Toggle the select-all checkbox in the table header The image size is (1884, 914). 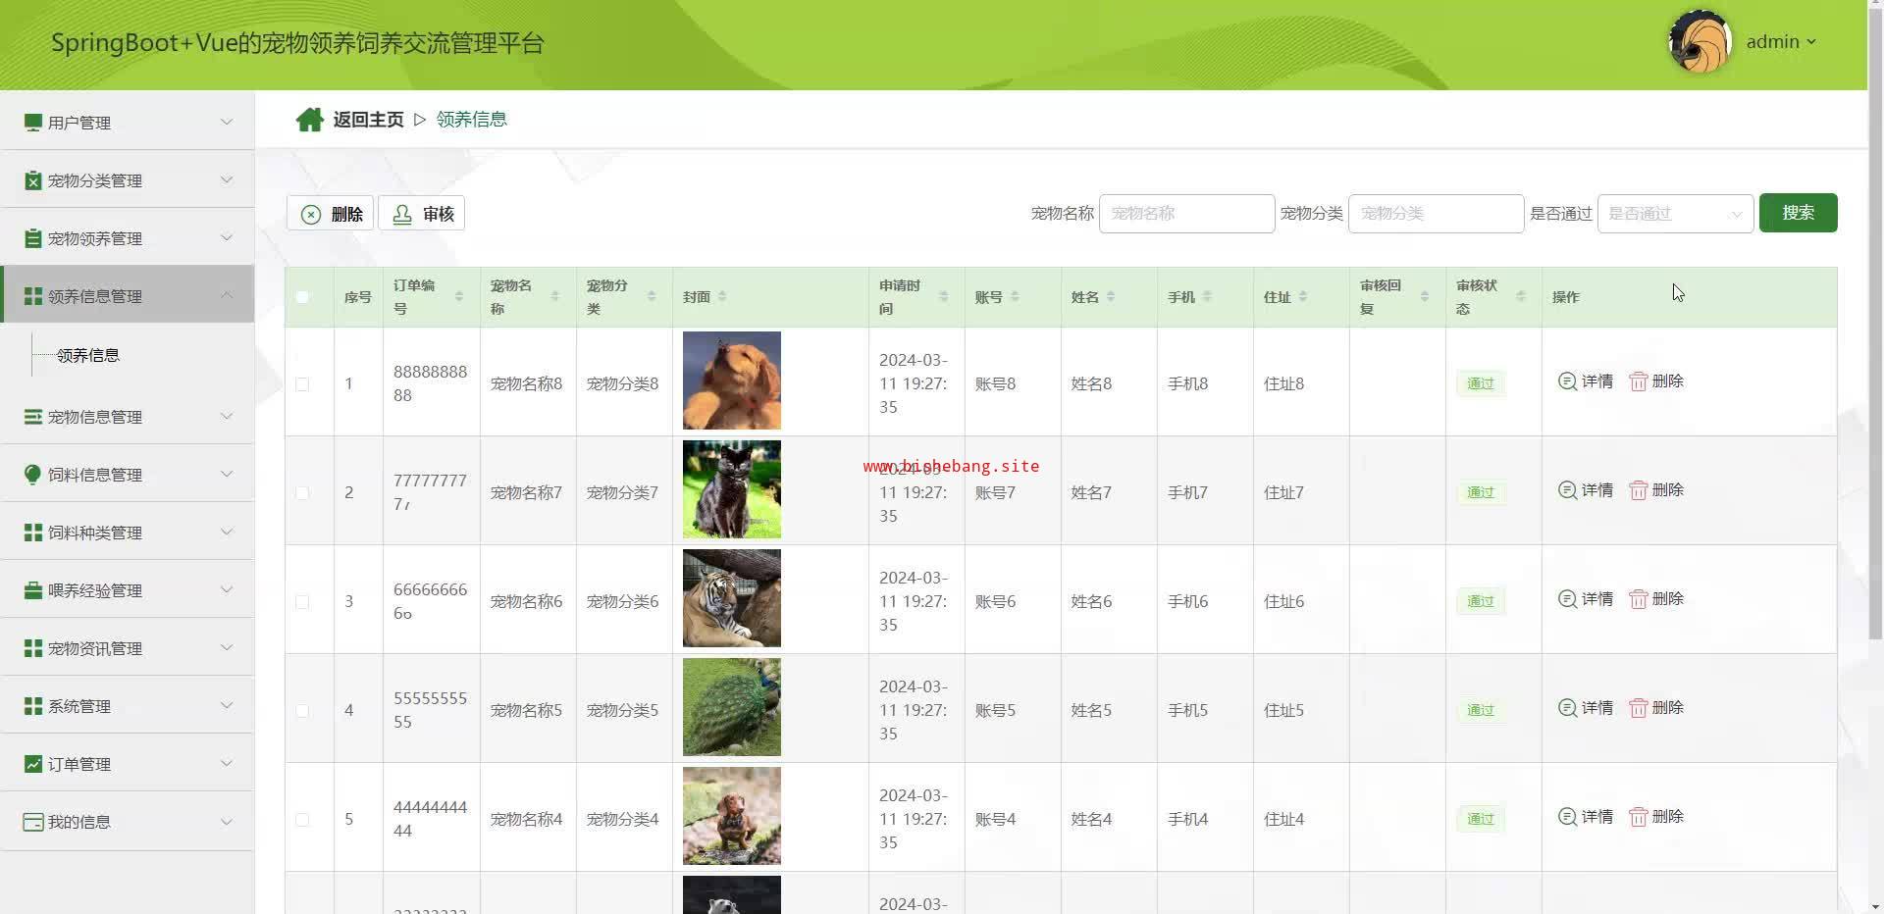(302, 297)
